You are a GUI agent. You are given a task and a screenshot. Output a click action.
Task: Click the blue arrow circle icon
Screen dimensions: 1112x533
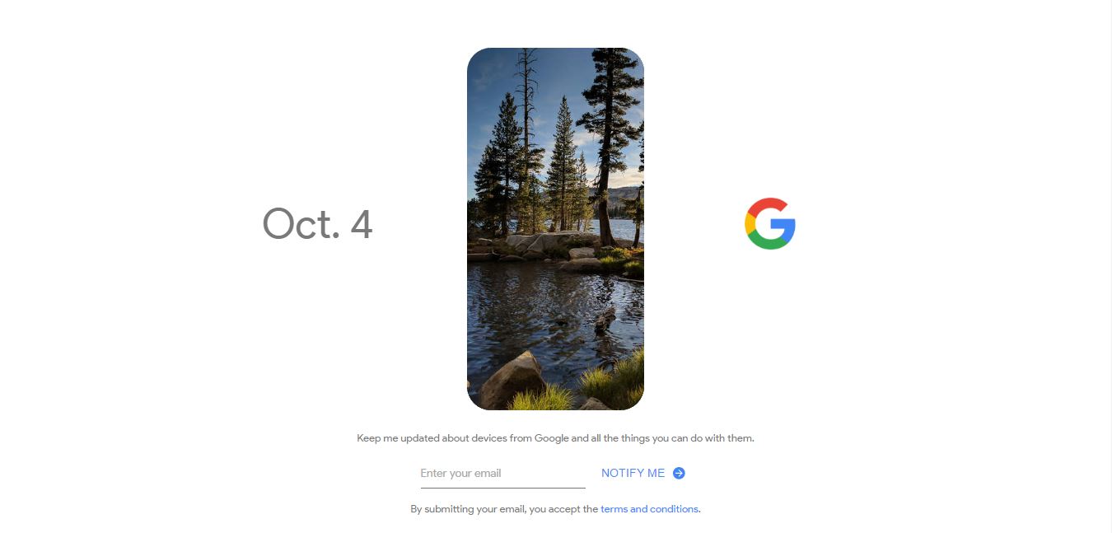pos(679,473)
